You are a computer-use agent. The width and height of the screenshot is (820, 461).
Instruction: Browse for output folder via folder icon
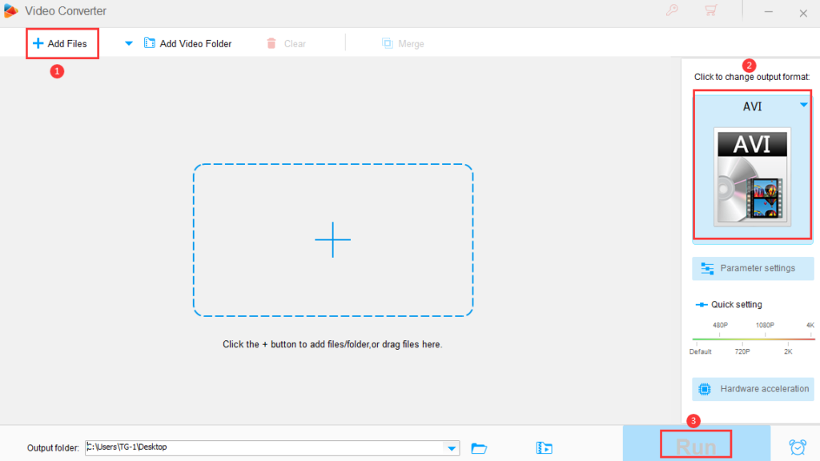tap(479, 448)
